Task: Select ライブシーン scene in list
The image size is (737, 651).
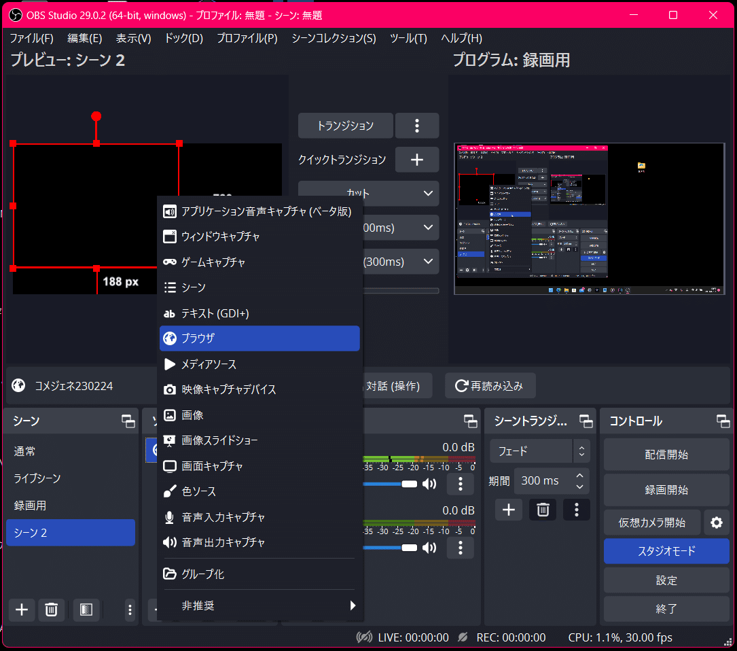Action: tap(71, 478)
